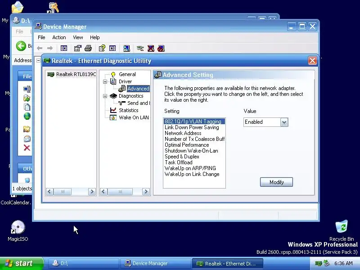360x270 pixels.
Task: Open the Action menu in Device Manager
Action: click(59, 37)
